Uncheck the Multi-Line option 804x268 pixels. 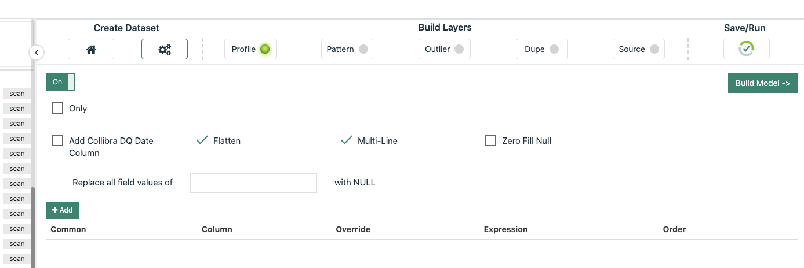pyautogui.click(x=347, y=140)
